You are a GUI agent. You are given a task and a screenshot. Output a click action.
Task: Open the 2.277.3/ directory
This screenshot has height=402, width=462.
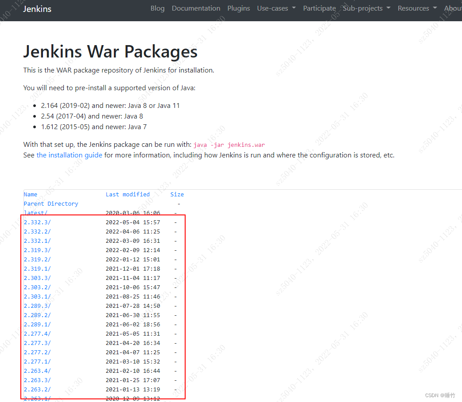click(37, 343)
